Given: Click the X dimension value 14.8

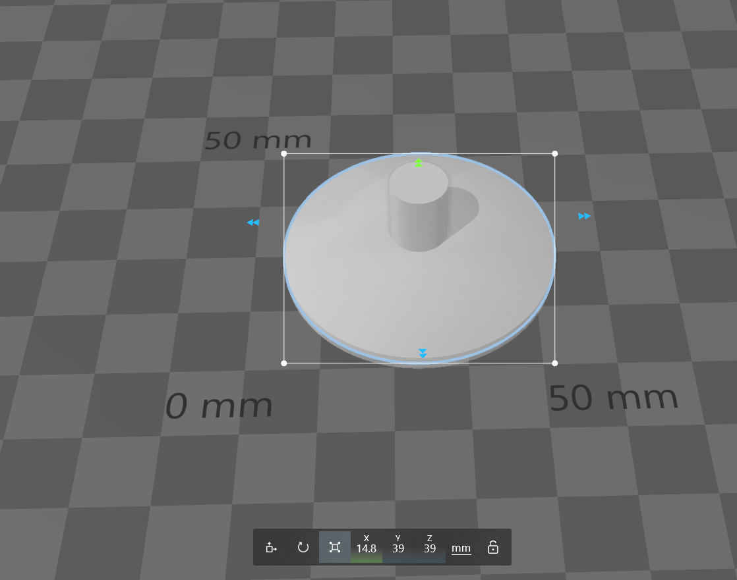Looking at the screenshot, I should pyautogui.click(x=366, y=548).
